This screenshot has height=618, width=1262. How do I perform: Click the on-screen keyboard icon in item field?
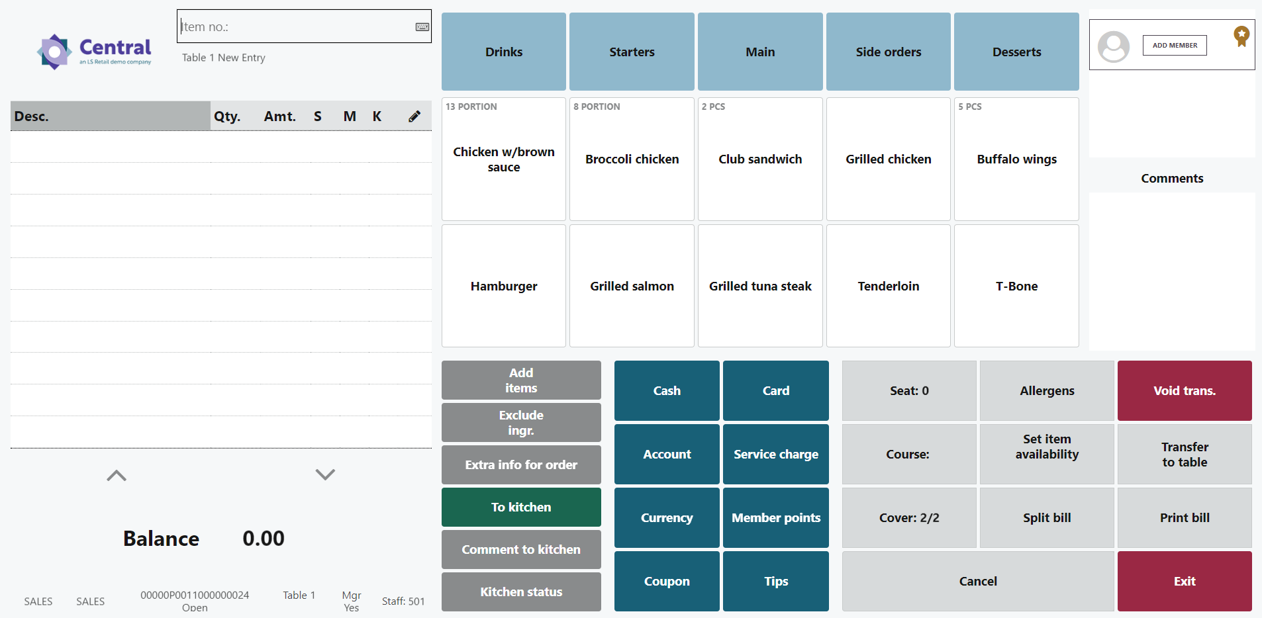[422, 27]
